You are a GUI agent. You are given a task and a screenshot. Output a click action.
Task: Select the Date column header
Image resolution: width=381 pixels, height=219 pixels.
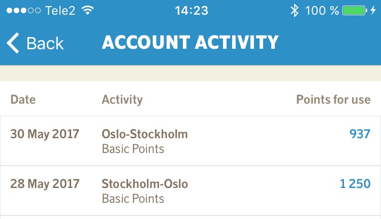click(23, 100)
